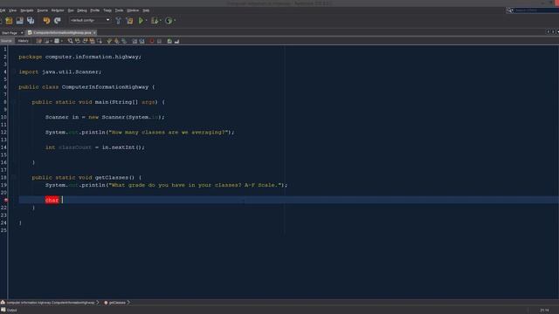Click the Open Project toolbar icon
This screenshot has height=314, width=559.
pyautogui.click(x=19, y=20)
